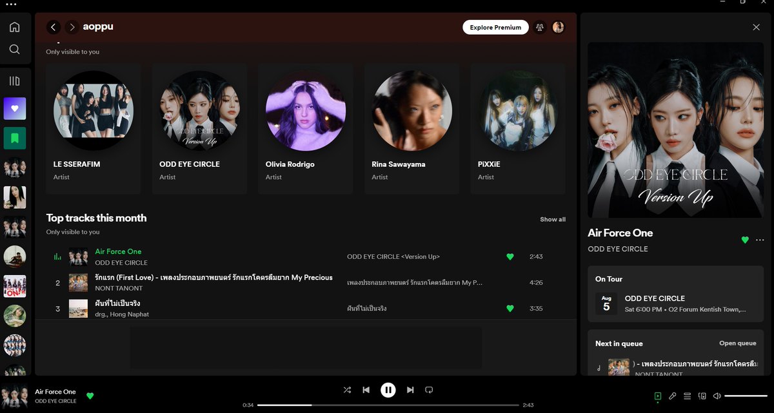Expand Your Library panel
Screen dimensions: 774x413
[15, 81]
